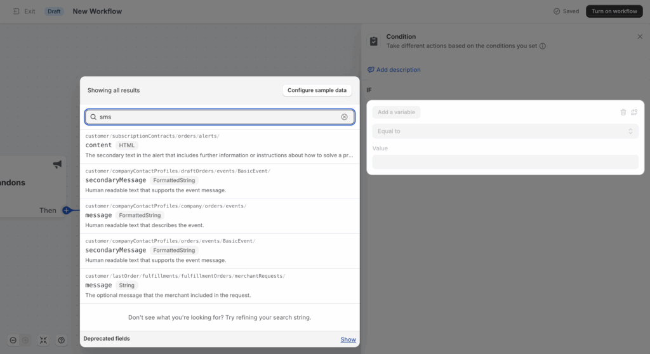Click the Exit icon in header

(x=16, y=11)
